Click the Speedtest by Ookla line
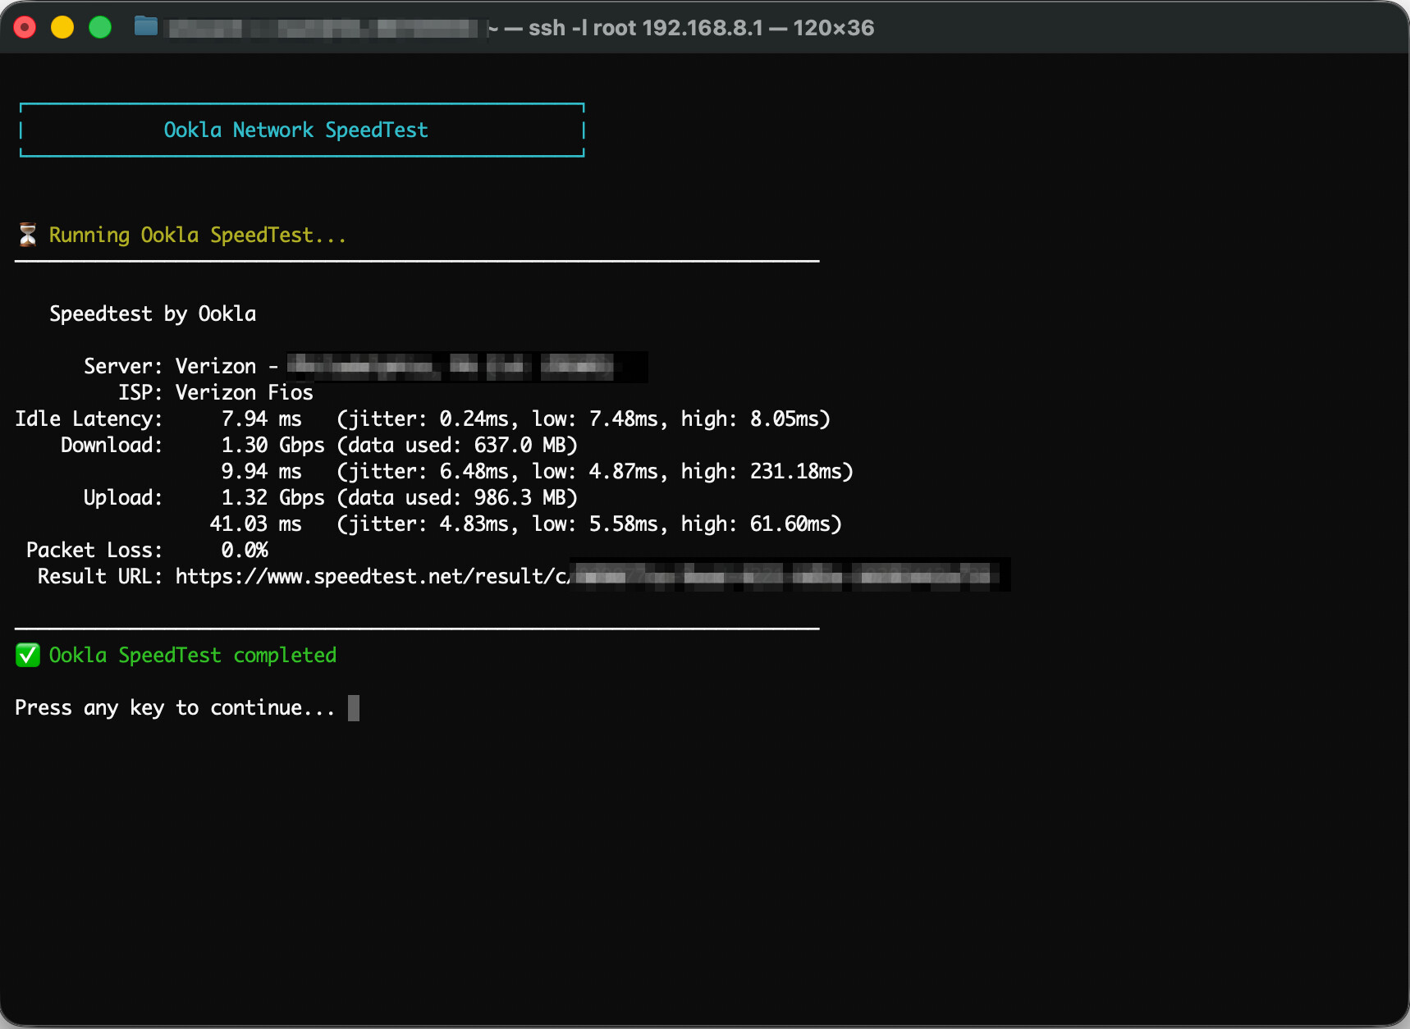Viewport: 1410px width, 1029px height. [x=153, y=314]
